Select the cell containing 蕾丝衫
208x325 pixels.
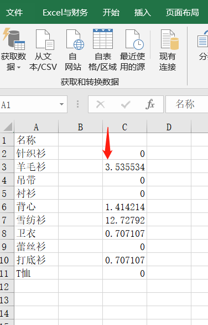(x=36, y=246)
